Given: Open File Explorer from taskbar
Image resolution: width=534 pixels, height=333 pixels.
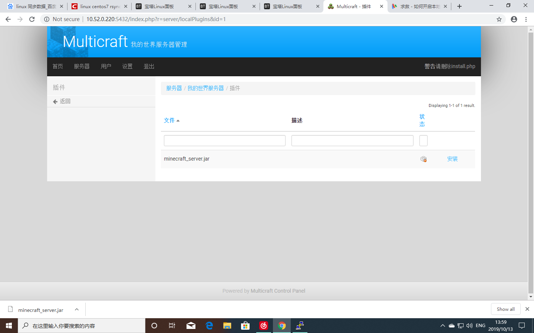Looking at the screenshot, I should coord(227,326).
